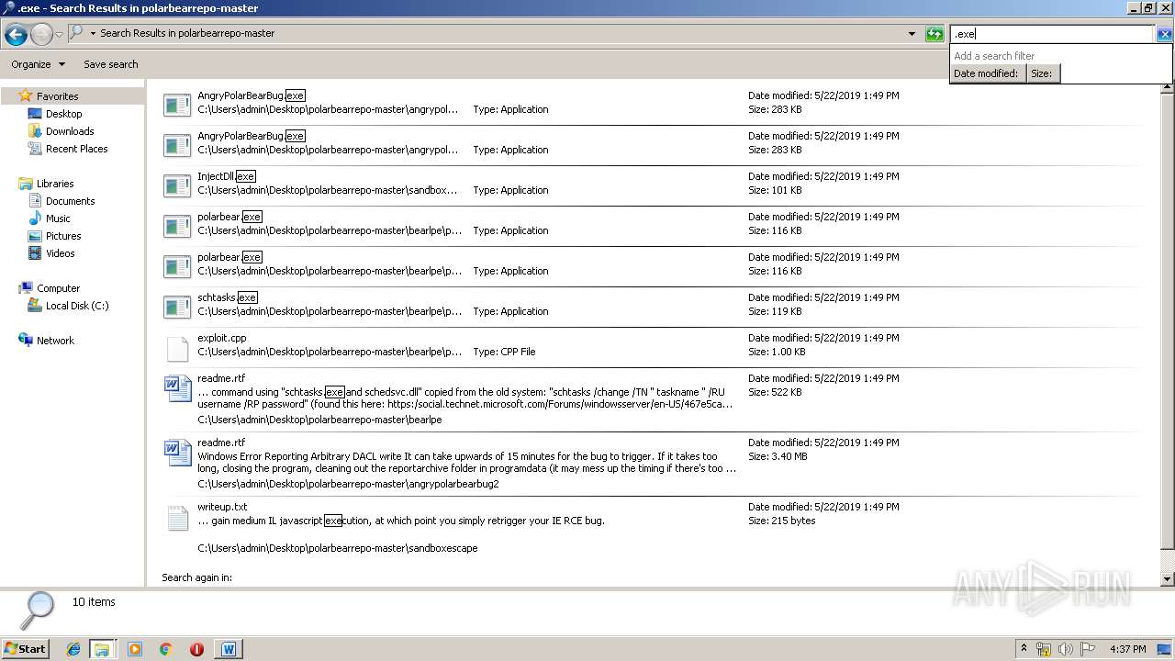This screenshot has width=1175, height=661.
Task: Select Favorites in navigation pane
Action: pos(57,96)
